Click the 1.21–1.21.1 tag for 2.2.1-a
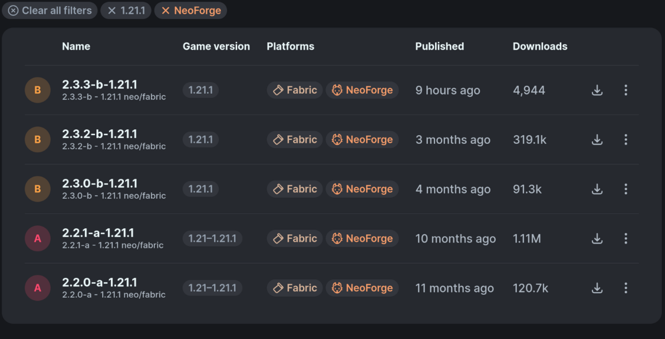Image resolution: width=665 pixels, height=339 pixels. (x=212, y=239)
